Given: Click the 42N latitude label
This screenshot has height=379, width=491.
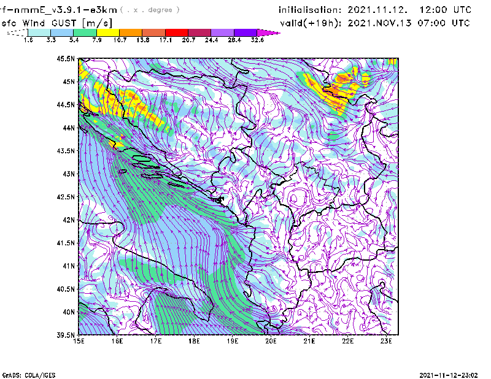Looking at the screenshot, I should click(69, 220).
